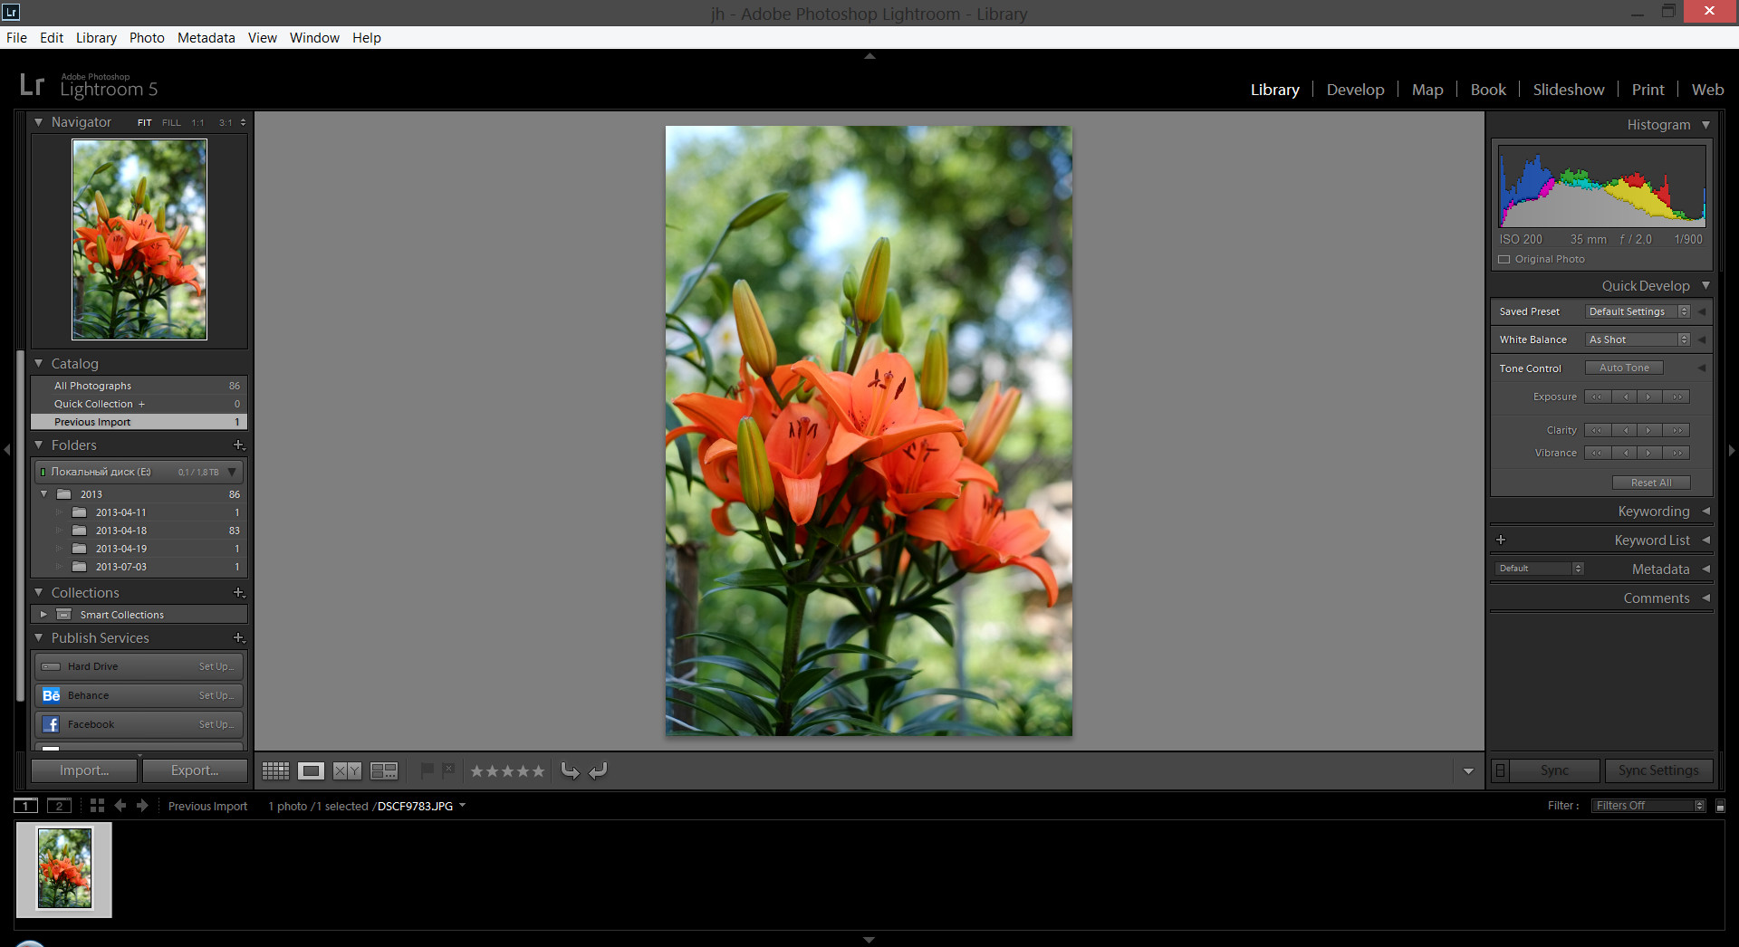Increase Exposure by large step
Screen dimensions: 1739x947
coord(1677,397)
